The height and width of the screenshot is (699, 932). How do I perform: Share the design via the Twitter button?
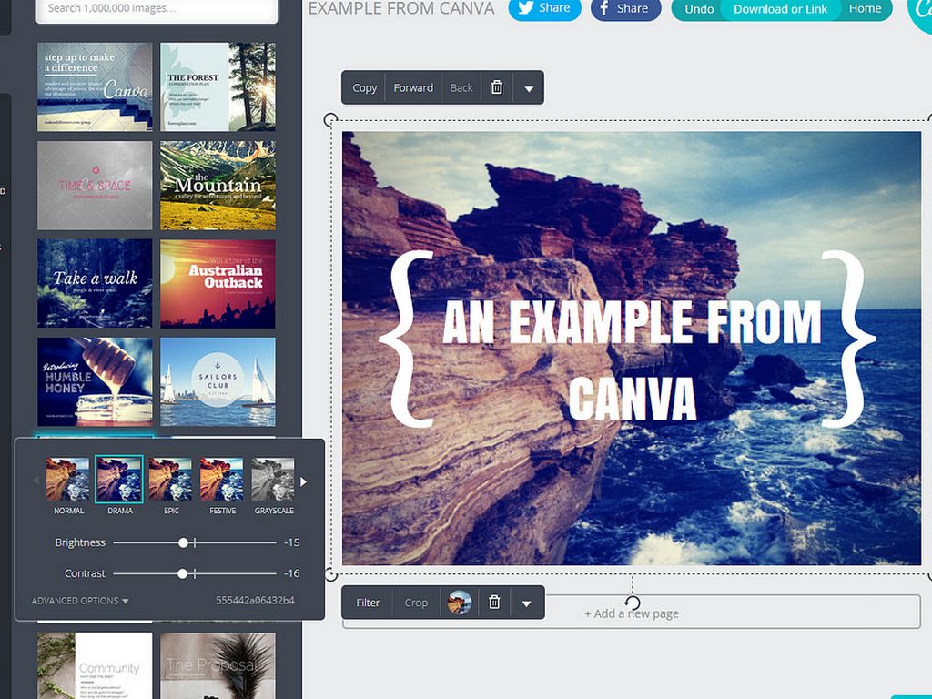[x=543, y=8]
